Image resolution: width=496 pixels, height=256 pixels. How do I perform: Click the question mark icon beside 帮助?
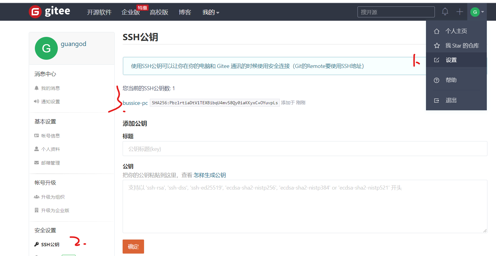(x=437, y=80)
